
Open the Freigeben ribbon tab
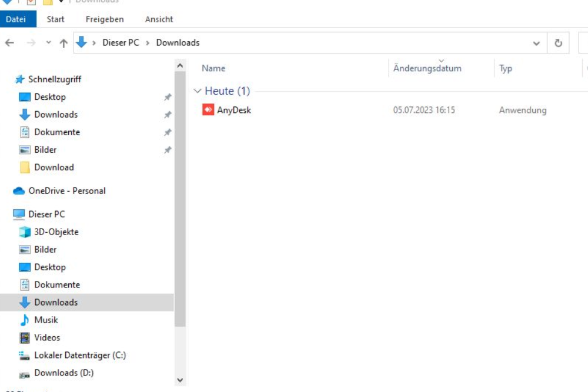pyautogui.click(x=105, y=19)
